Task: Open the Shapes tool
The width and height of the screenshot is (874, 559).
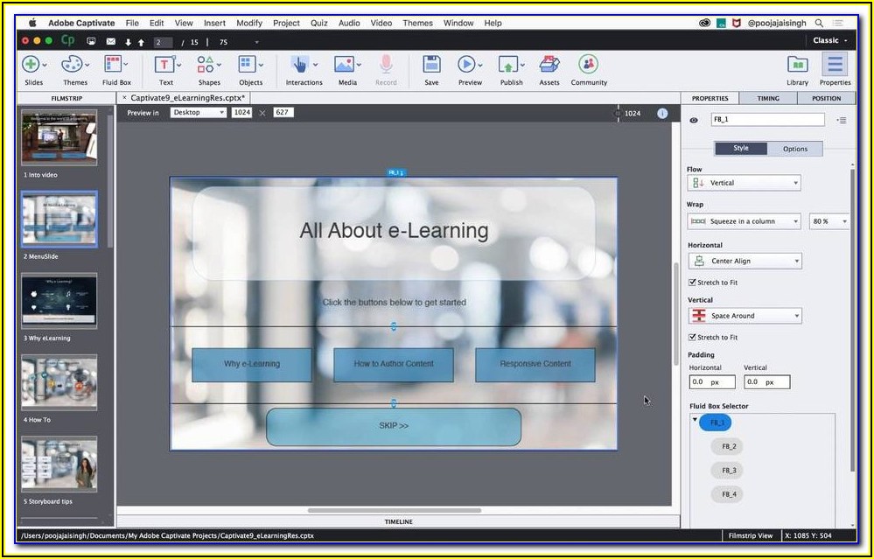Action: tap(206, 65)
